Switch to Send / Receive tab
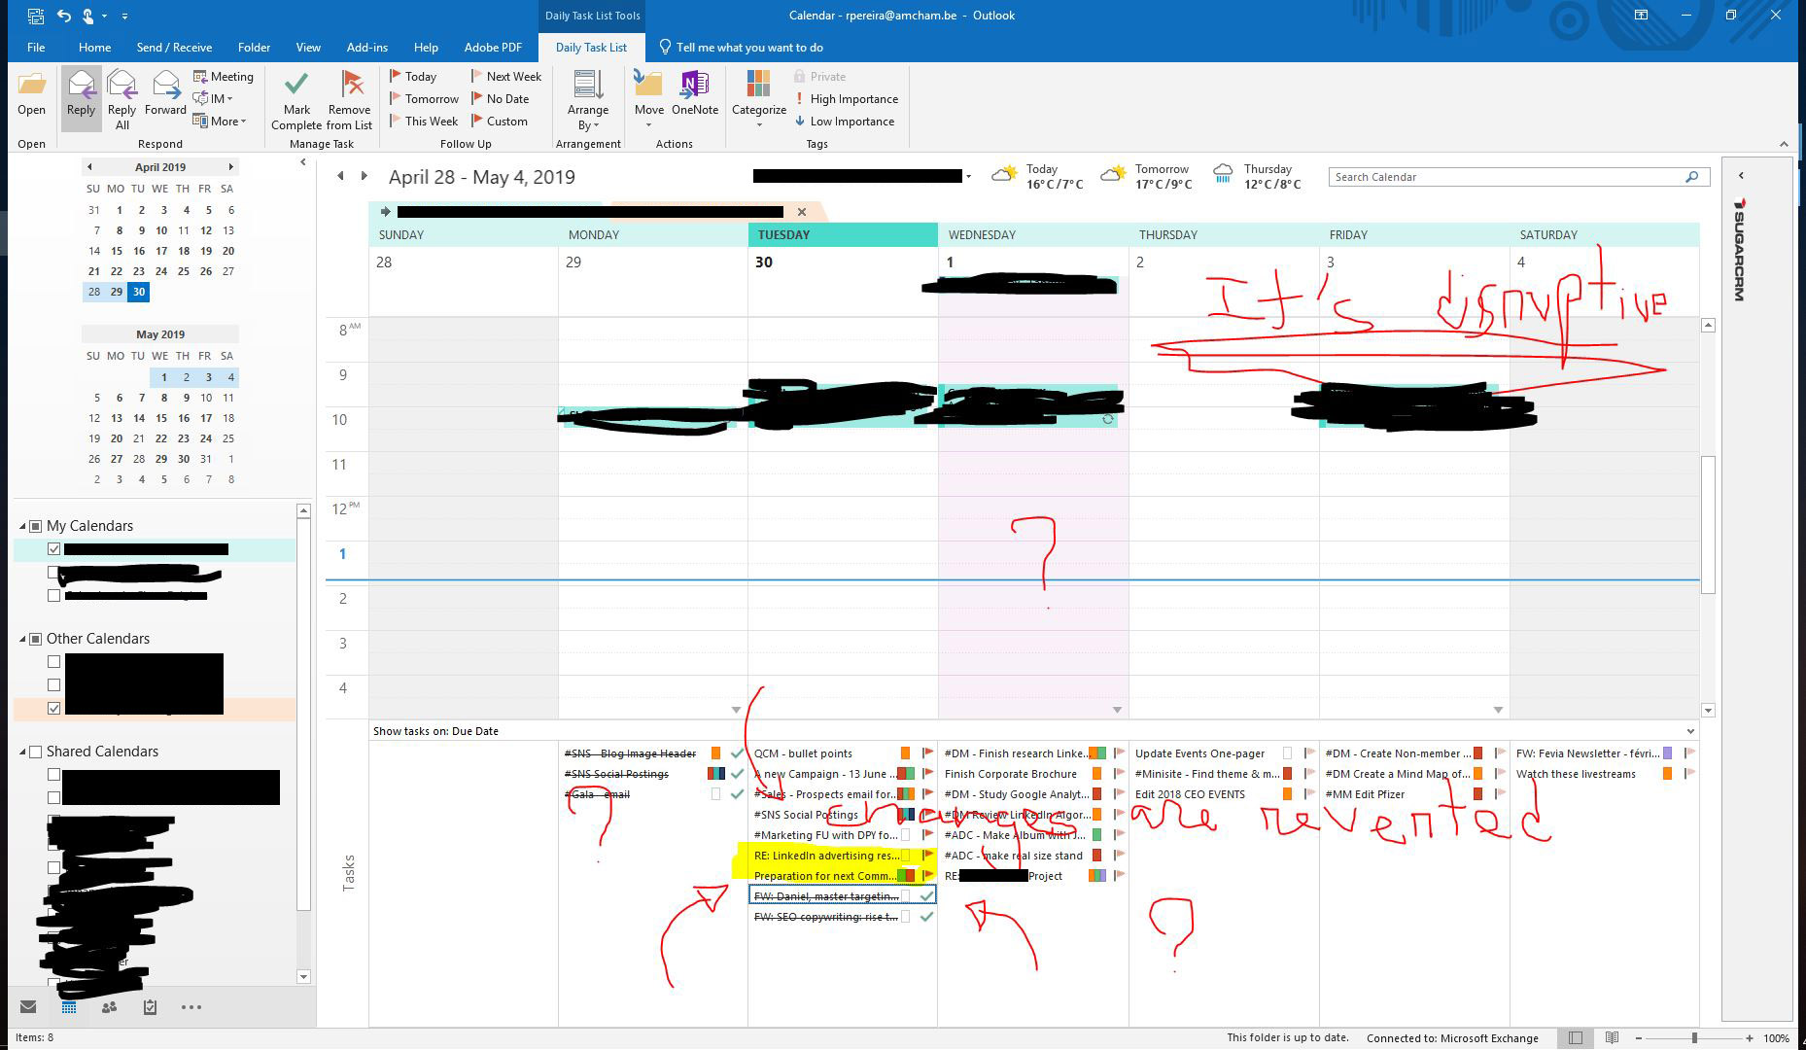This screenshot has width=1806, height=1050. tap(174, 47)
